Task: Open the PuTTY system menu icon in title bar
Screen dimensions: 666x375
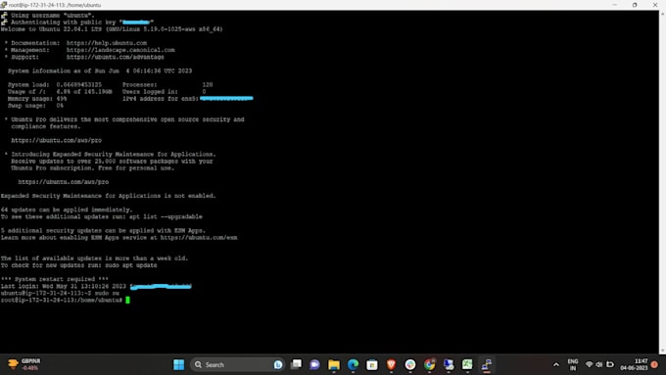Action: (x=4, y=5)
